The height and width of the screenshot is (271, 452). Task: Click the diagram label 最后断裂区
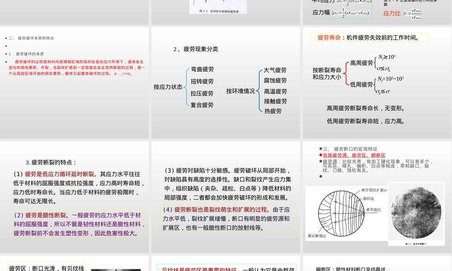coord(317,236)
